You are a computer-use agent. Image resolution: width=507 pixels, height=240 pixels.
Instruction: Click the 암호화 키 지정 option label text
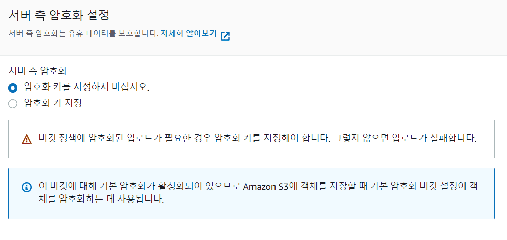pyautogui.click(x=53, y=103)
